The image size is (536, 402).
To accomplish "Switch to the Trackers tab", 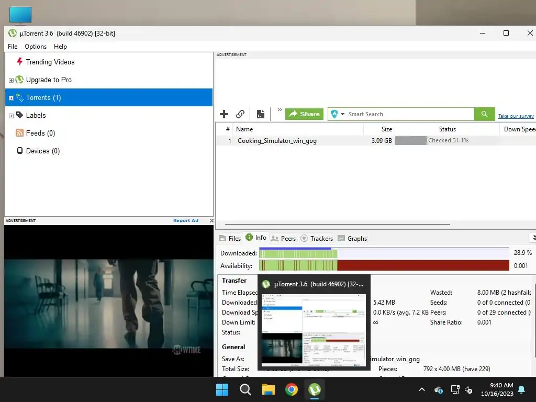I will click(317, 238).
